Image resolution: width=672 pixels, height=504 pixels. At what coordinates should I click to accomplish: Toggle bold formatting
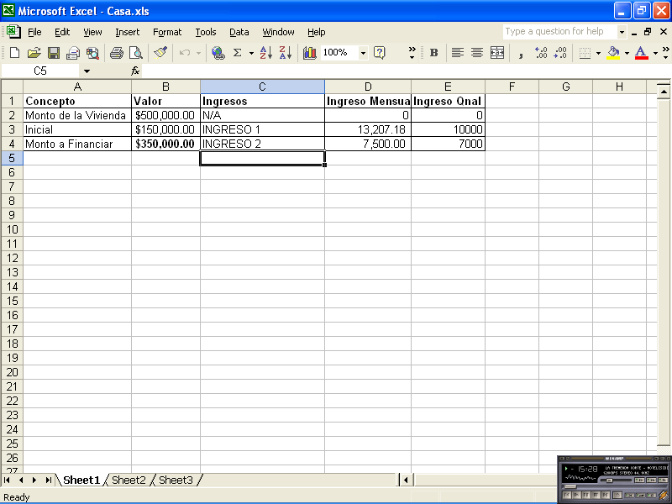433,53
